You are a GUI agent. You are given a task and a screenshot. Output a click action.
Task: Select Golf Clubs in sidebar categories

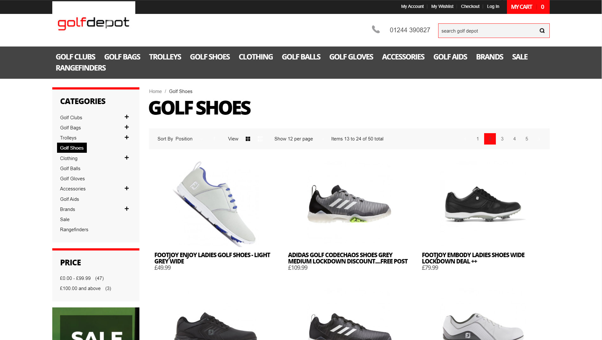pyautogui.click(x=71, y=118)
